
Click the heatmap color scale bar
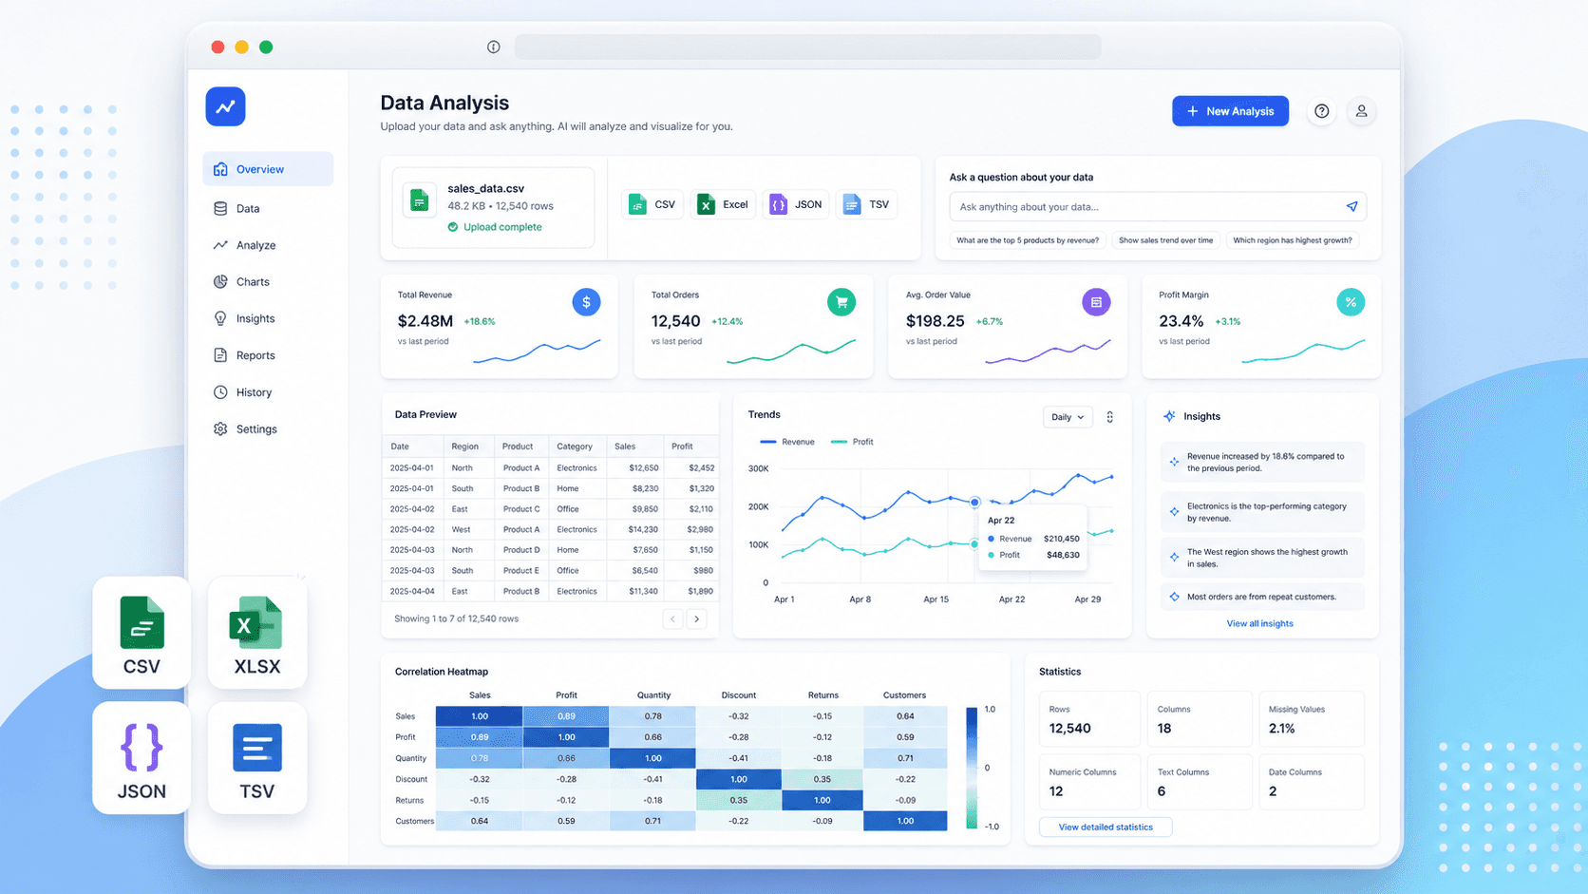pos(972,768)
